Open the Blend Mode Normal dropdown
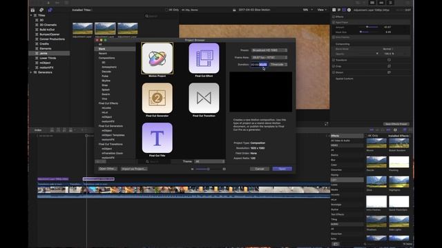This screenshot has height=248, width=442. (x=388, y=49)
